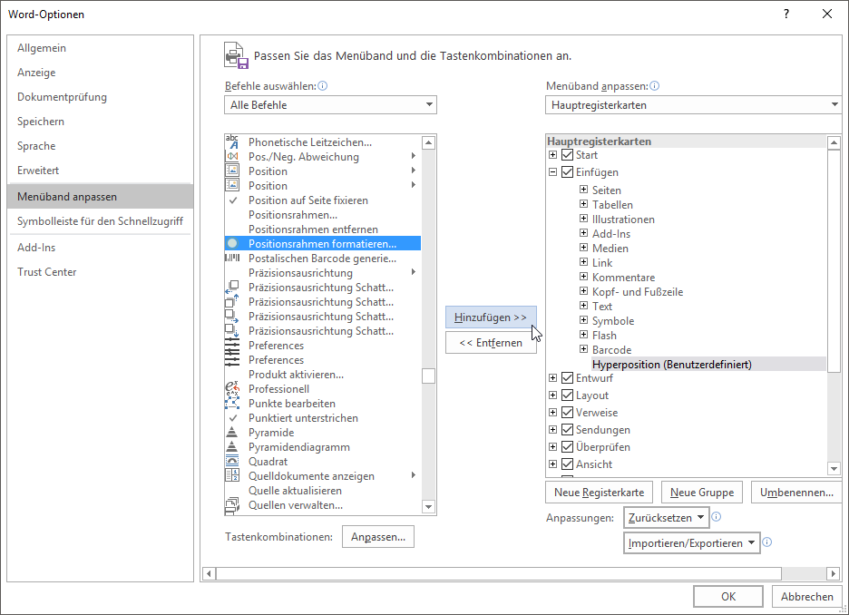Expand the Tabellen group node
The width and height of the screenshot is (849, 615).
[584, 205]
